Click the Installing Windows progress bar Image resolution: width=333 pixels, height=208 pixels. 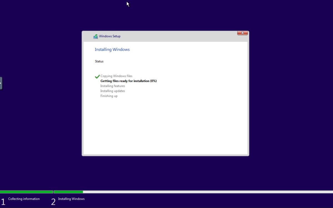(x=193, y=192)
